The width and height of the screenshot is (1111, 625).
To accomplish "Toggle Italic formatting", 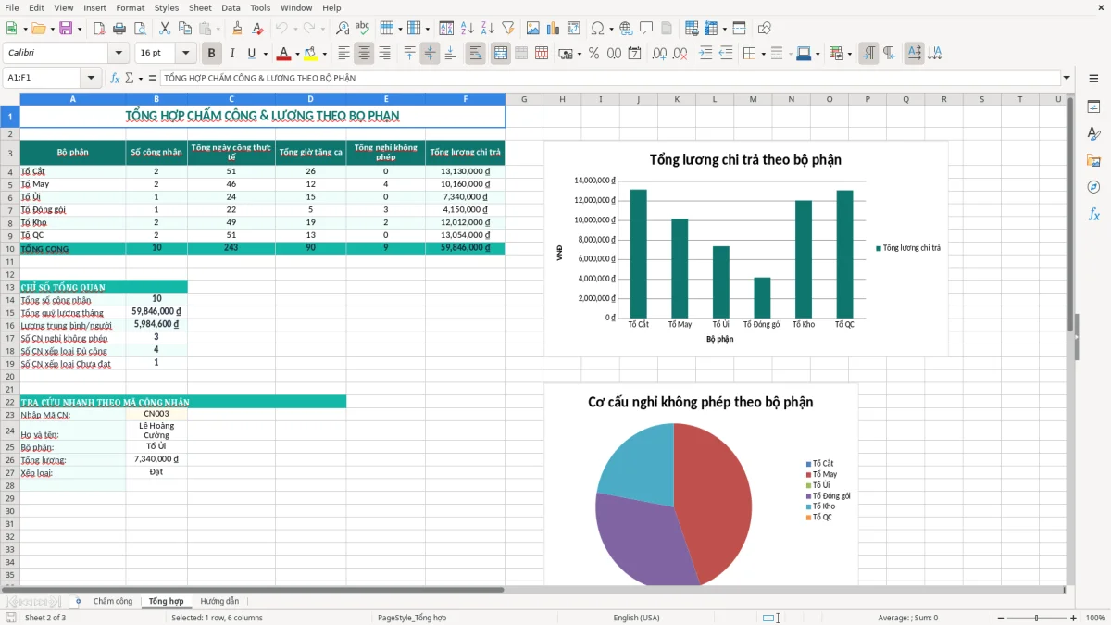I will (232, 54).
